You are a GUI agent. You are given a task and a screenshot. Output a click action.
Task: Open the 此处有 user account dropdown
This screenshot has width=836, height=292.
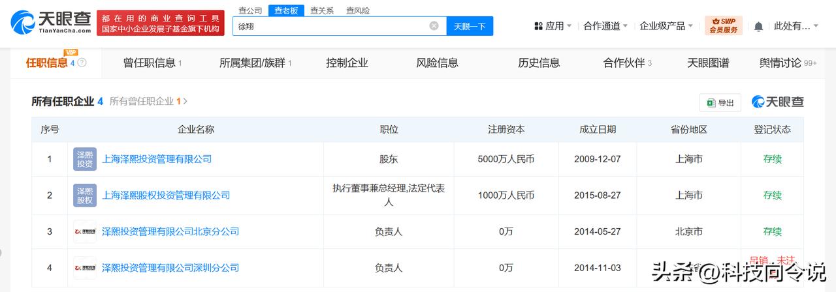(796, 26)
